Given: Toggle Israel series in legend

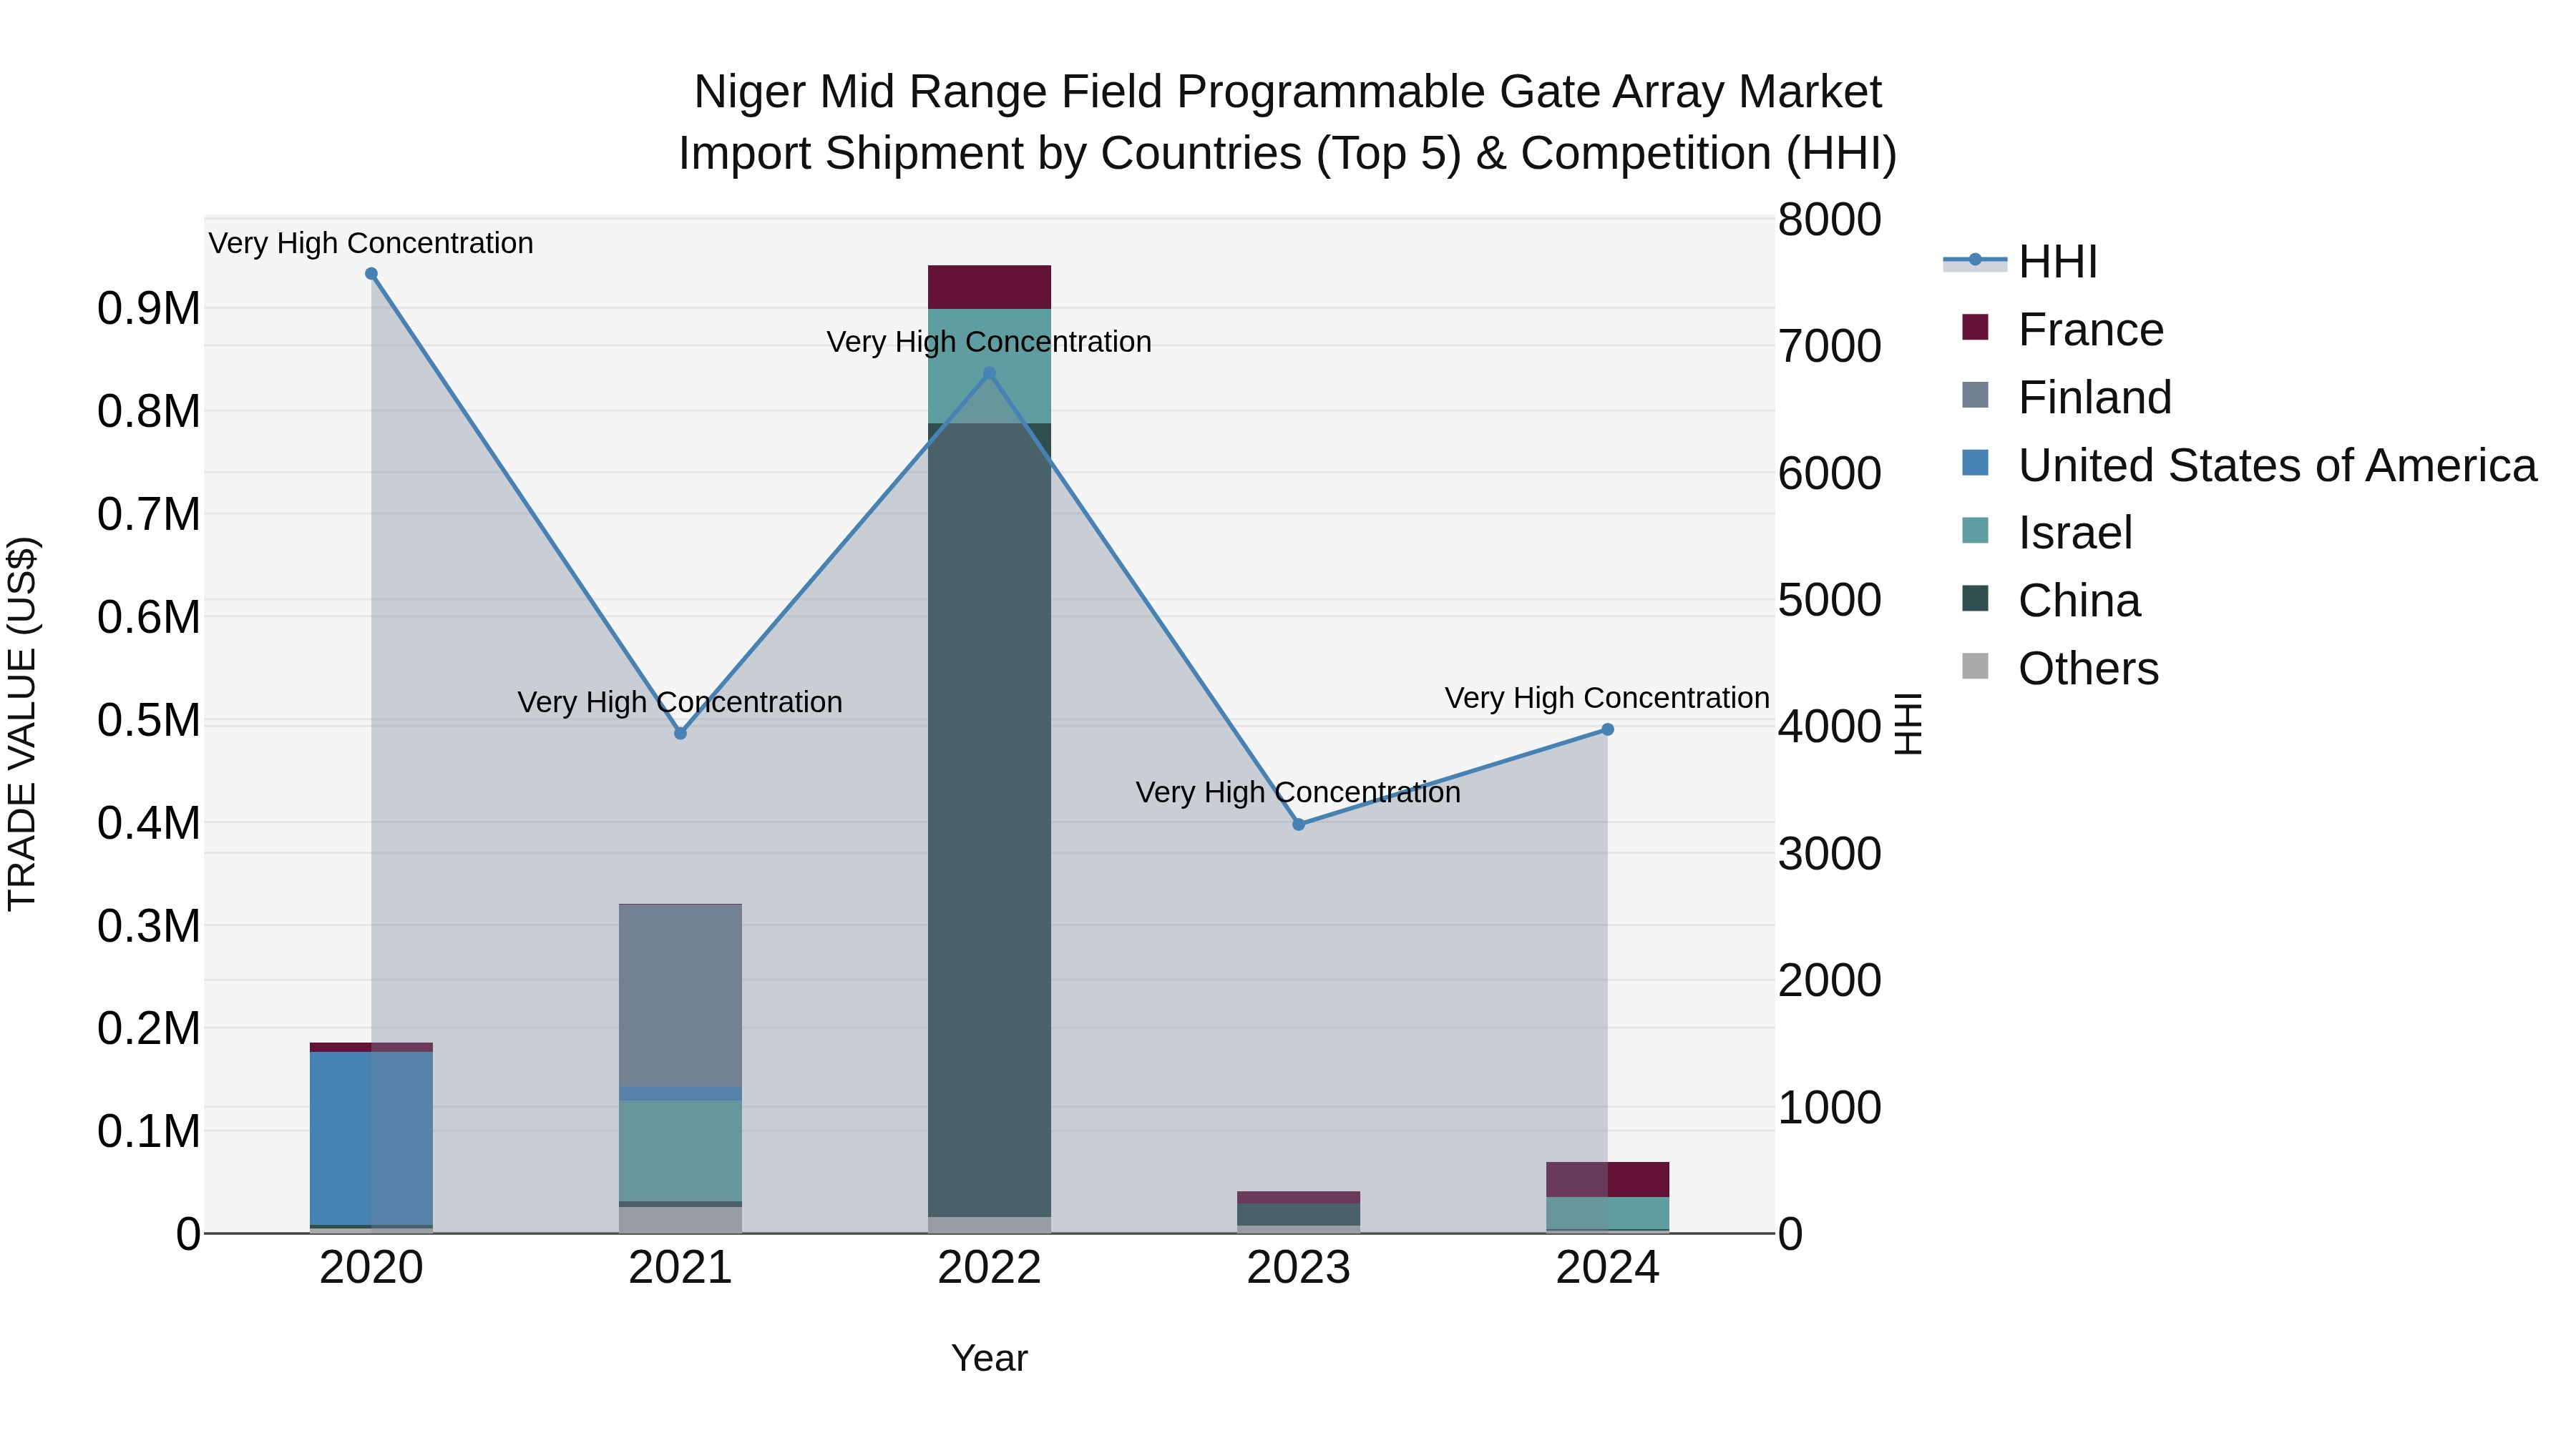Looking at the screenshot, I should [2047, 533].
